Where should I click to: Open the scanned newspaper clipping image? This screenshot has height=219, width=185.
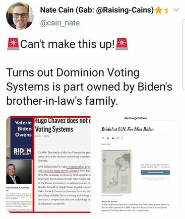pos(116,172)
